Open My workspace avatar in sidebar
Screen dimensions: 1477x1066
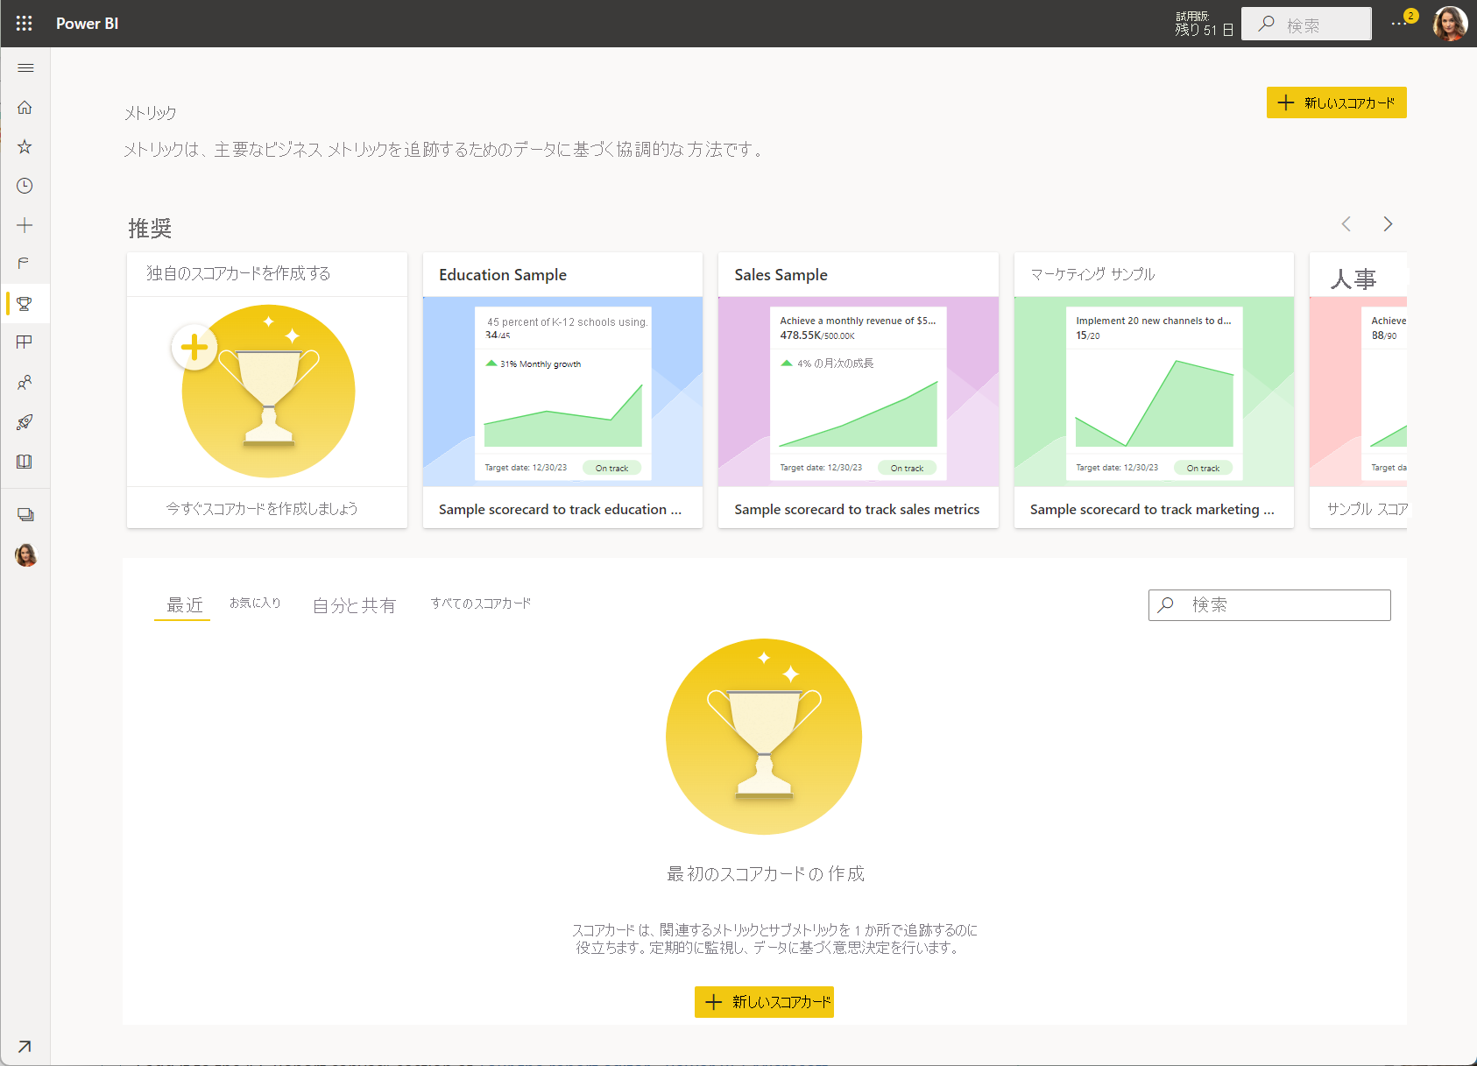tap(25, 555)
